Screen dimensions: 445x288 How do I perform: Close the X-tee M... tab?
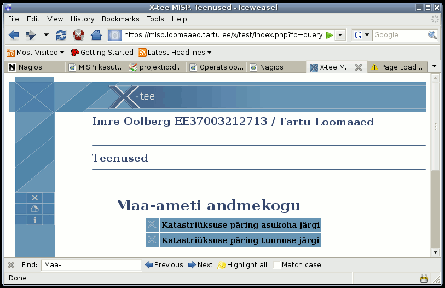coord(359,67)
